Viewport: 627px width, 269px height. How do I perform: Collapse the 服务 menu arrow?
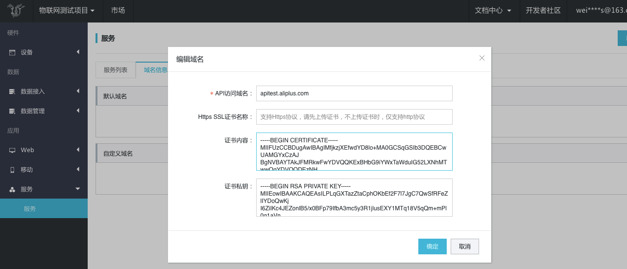(x=77, y=189)
